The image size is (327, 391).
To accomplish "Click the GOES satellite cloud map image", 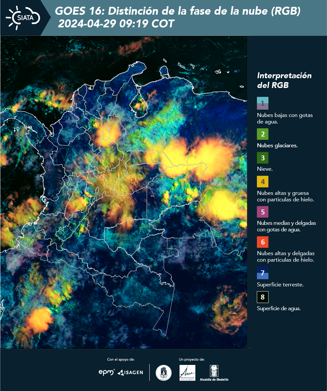I will pyautogui.click(x=124, y=192).
